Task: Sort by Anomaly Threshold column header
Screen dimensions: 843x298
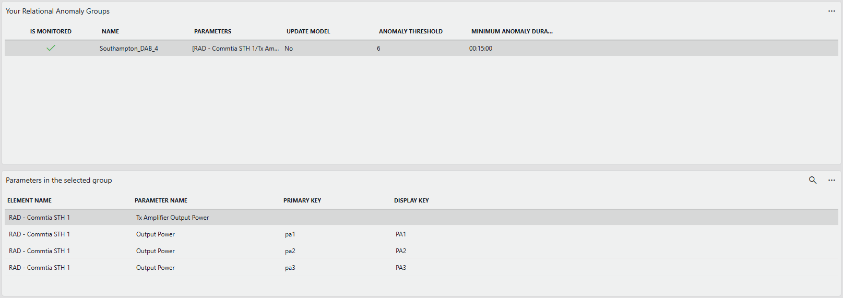Action: point(410,31)
